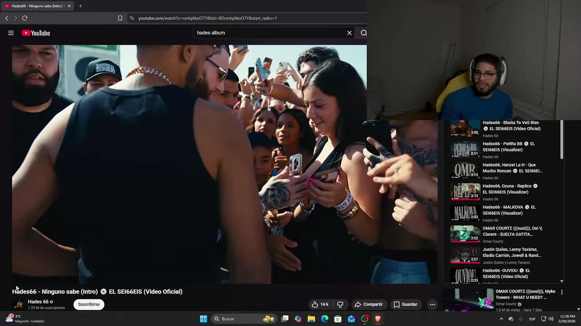Image resolution: width=581 pixels, height=326 pixels.
Task: Click the playlist panel scrollbar thumb
Action: coord(562,139)
